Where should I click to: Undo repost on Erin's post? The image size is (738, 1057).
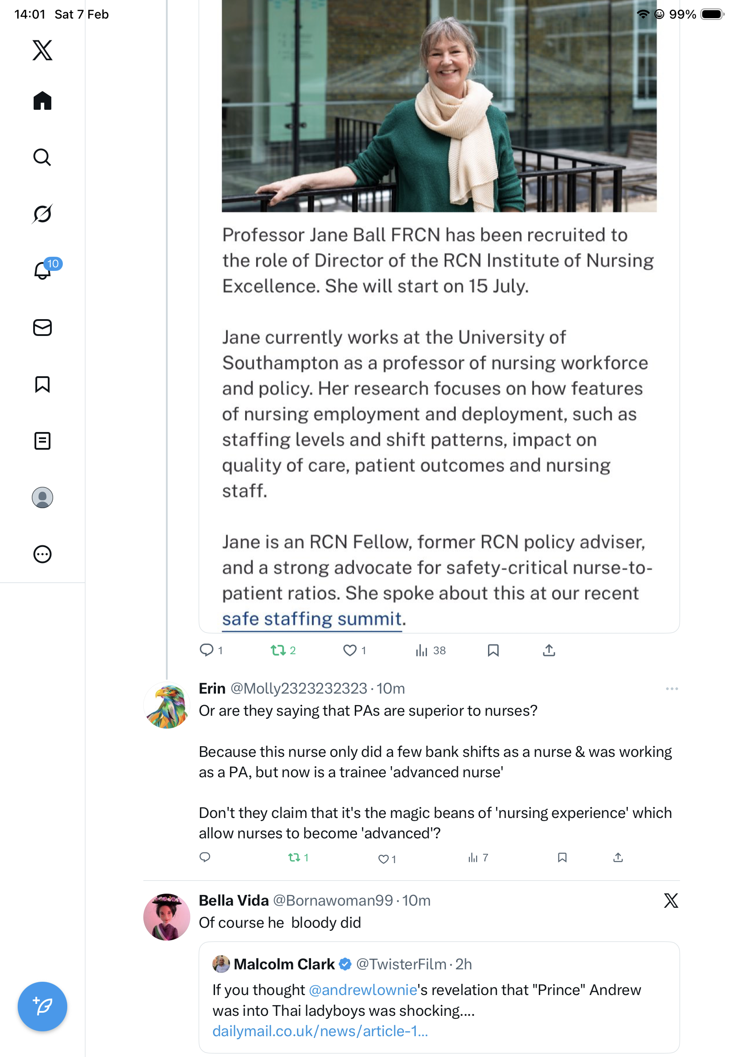298,857
